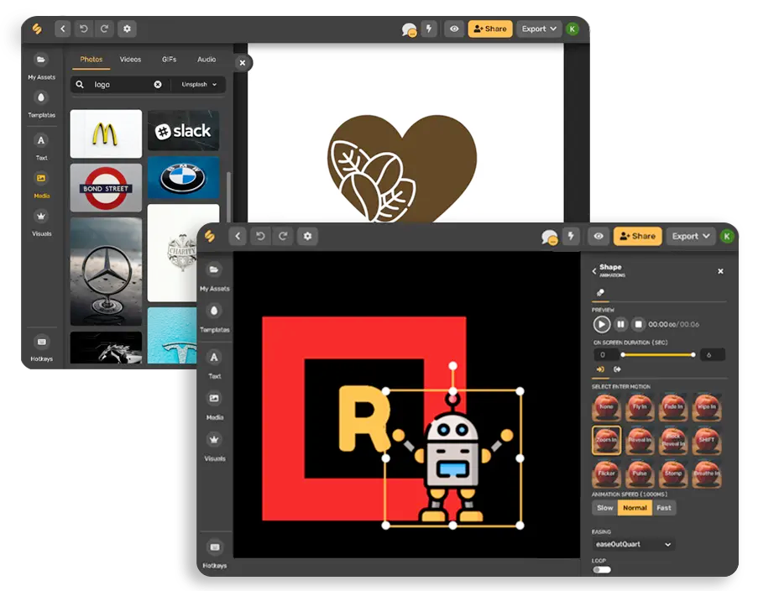The width and height of the screenshot is (758, 591).
Task: Open Hotkeys in the front window sidebar
Action: point(214,554)
